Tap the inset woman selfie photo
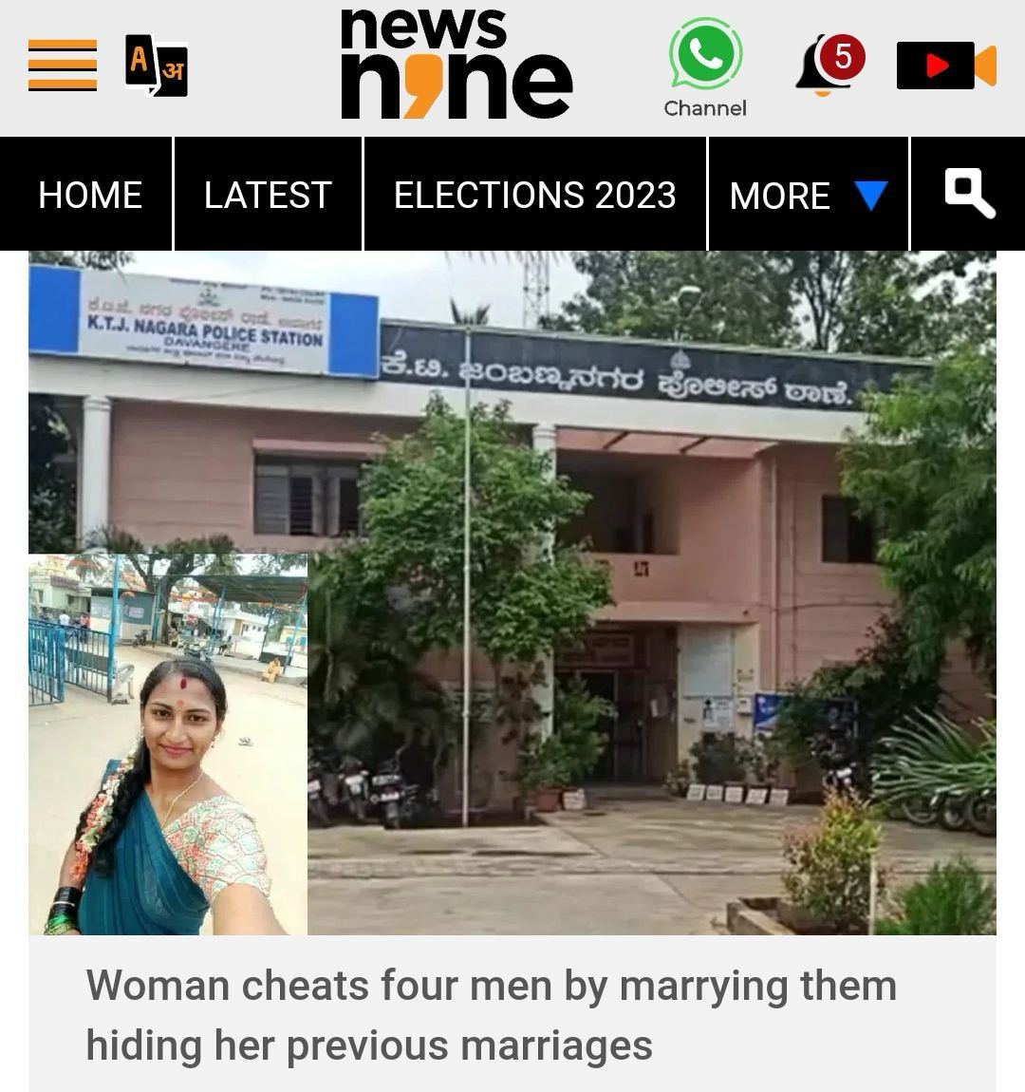The height and width of the screenshot is (1092, 1025). 168,744
